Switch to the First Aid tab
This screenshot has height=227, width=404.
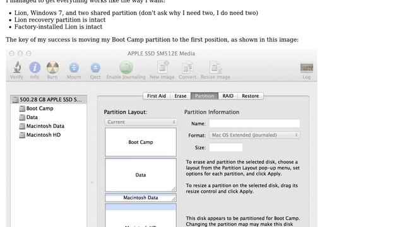157,96
